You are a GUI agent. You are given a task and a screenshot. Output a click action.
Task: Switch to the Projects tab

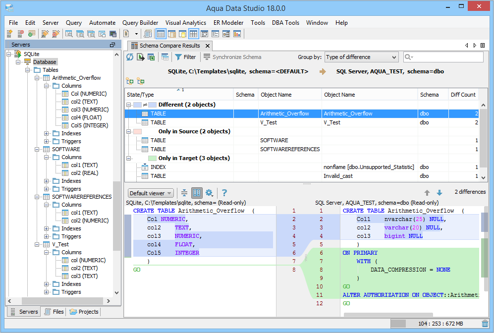point(84,312)
